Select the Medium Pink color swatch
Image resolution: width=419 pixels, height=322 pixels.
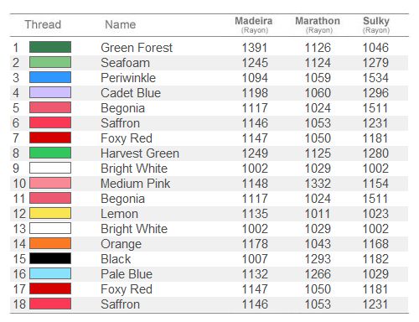50,183
